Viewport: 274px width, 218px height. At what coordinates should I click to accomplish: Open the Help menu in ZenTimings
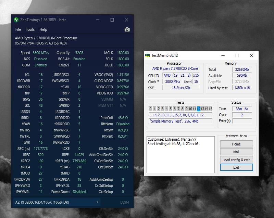(43, 30)
